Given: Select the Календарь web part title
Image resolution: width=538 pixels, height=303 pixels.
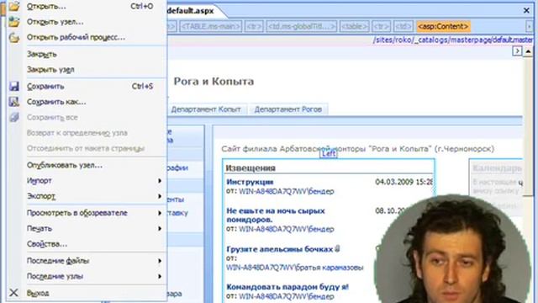Looking at the screenshot, I should click(x=497, y=168).
